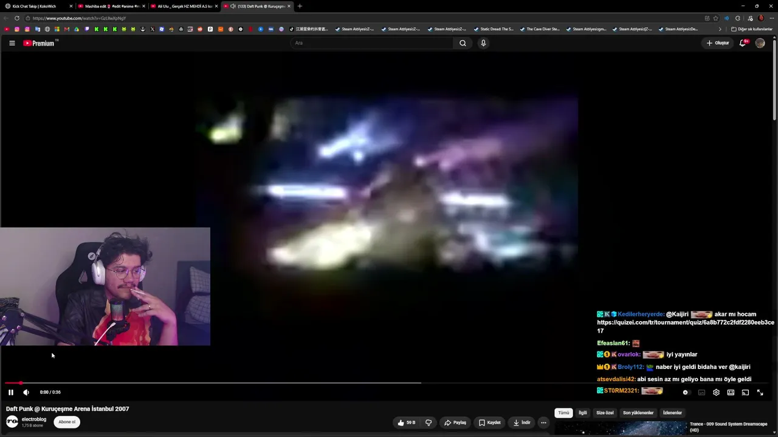Select the Size özel filter chip

tap(605, 413)
